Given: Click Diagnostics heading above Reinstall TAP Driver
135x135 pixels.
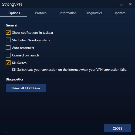Looking at the screenshot, I should (15, 79).
